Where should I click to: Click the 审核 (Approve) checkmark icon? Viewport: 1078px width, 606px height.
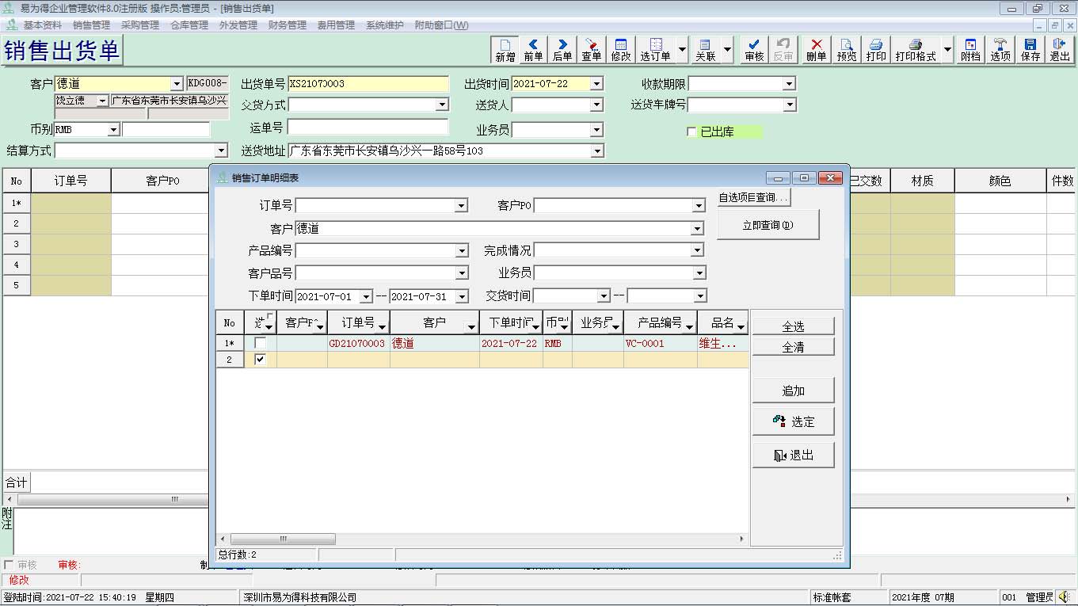[x=754, y=50]
